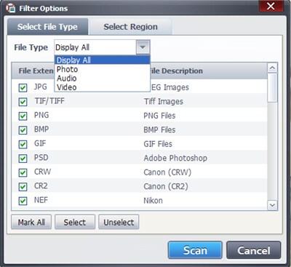Click the BMP Files description

(159, 129)
